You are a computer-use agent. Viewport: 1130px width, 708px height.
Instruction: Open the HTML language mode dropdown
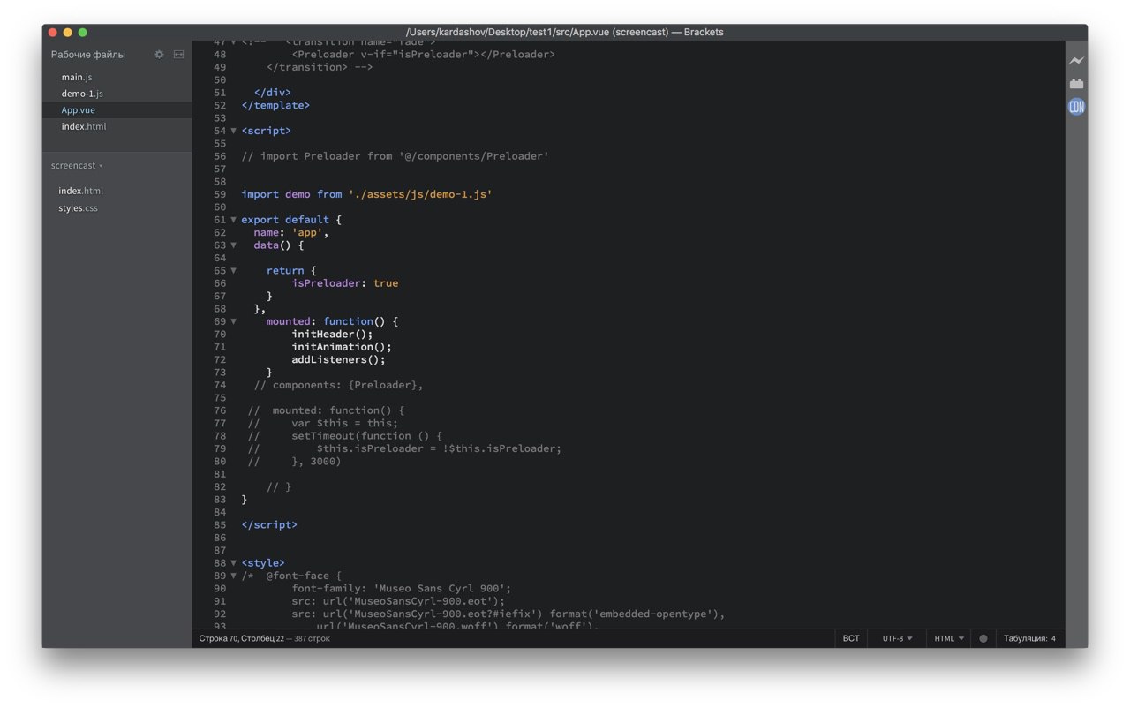pos(949,638)
